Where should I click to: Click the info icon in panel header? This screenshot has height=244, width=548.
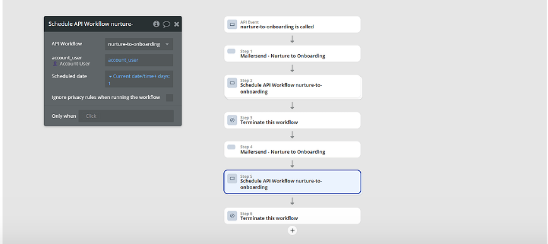tap(156, 24)
